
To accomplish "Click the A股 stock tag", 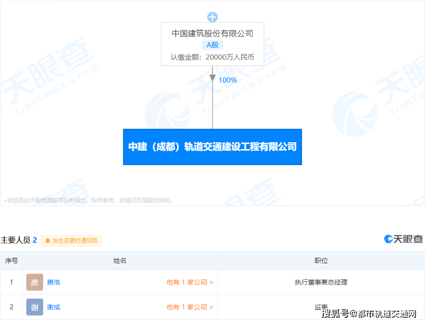I will [x=213, y=45].
